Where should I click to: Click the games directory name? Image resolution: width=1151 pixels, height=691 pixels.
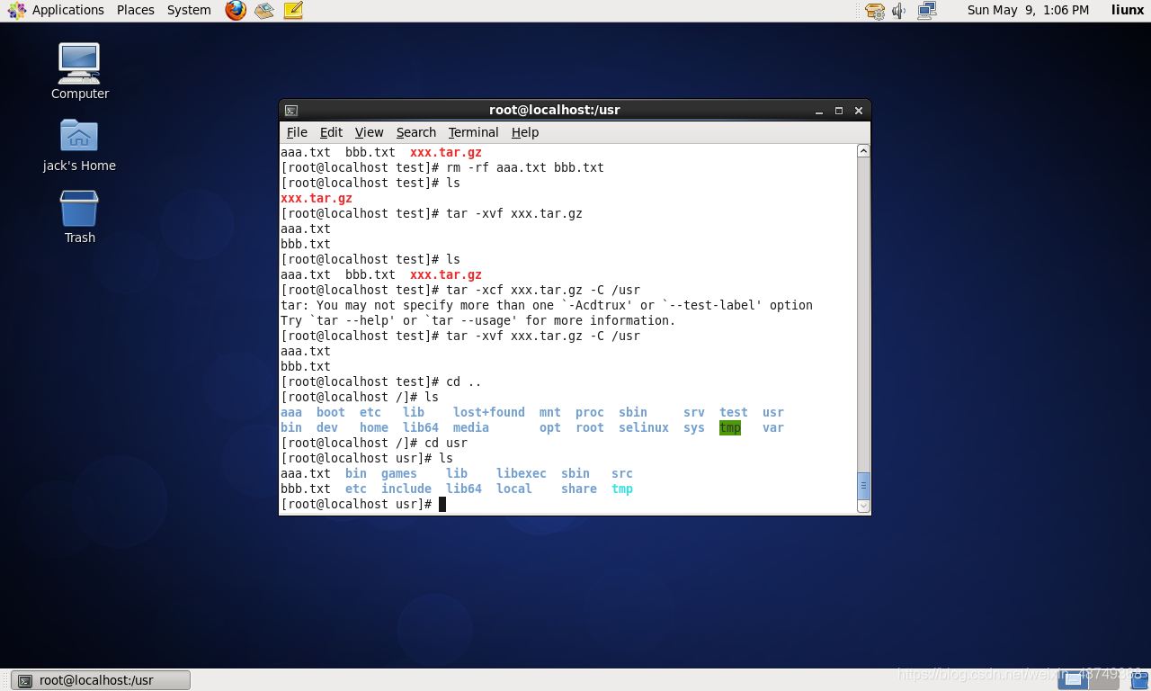click(x=399, y=473)
